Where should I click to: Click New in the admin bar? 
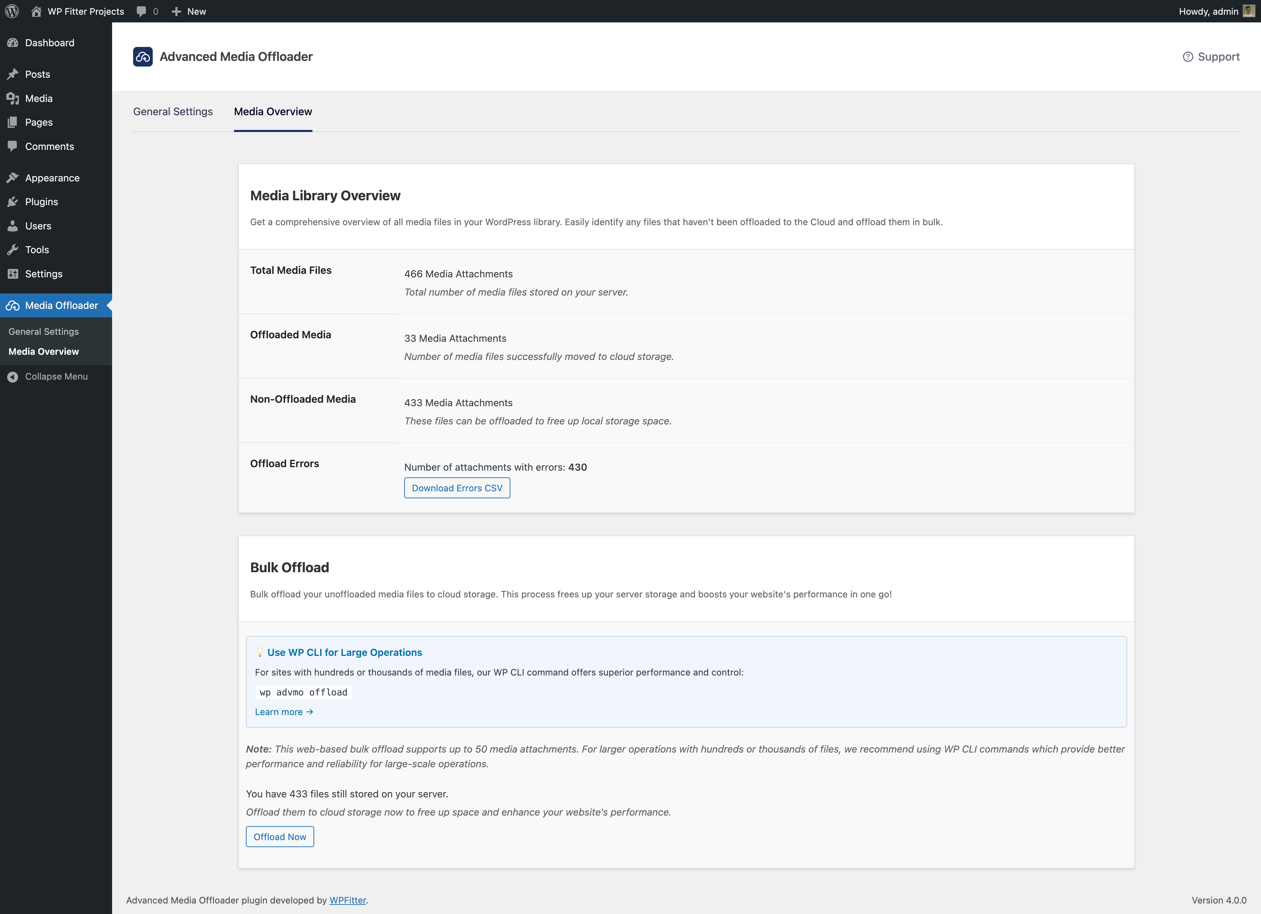point(188,11)
